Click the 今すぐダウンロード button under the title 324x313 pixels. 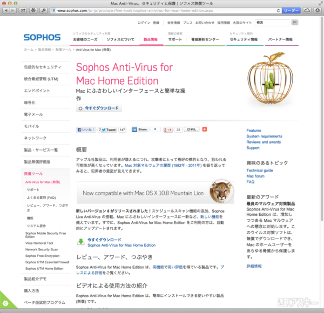pos(99,108)
